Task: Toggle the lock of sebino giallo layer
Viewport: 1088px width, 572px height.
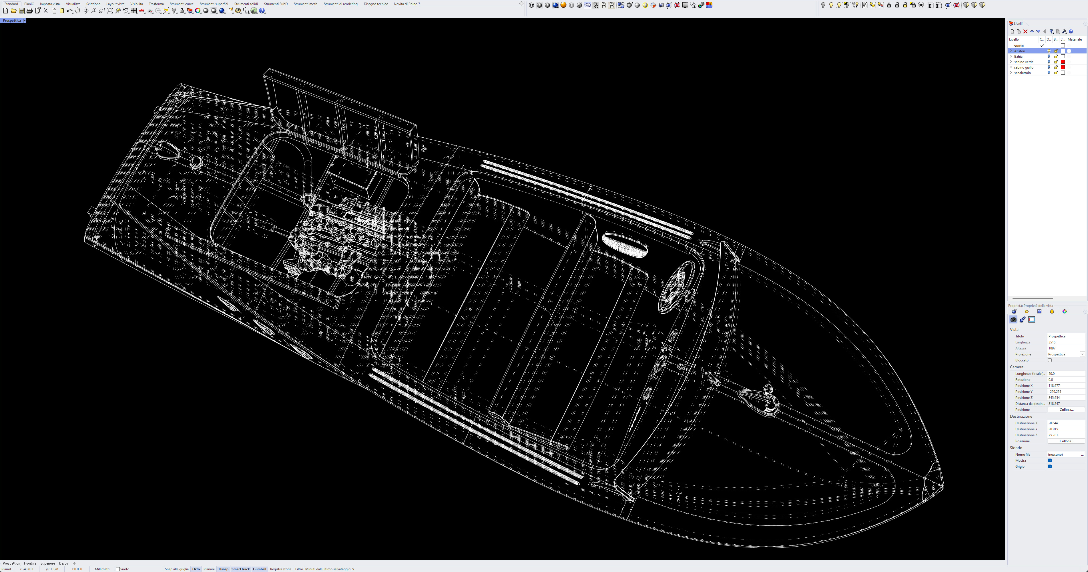Action: (1056, 67)
